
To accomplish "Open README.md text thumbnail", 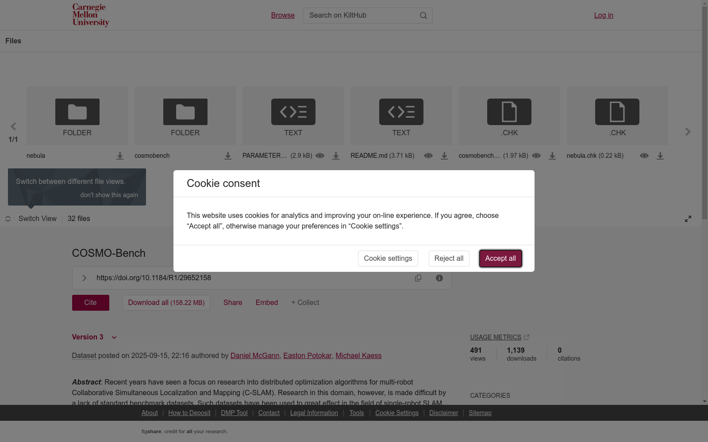I will point(401,116).
